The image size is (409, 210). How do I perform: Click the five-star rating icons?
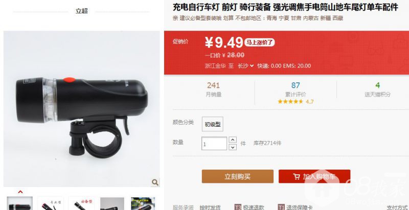pyautogui.click(x=290, y=102)
